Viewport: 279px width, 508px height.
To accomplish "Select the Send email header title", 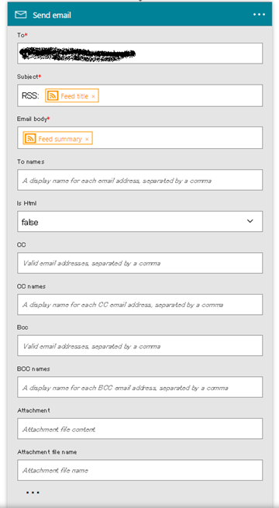I will [52, 15].
